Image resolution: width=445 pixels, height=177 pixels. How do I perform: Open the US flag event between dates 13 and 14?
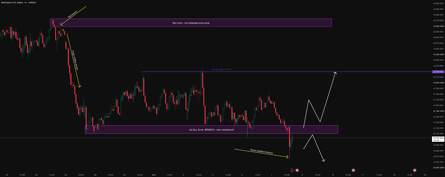[x=414, y=170]
